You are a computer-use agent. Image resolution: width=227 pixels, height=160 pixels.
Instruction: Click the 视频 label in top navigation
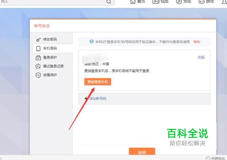[164, 2]
